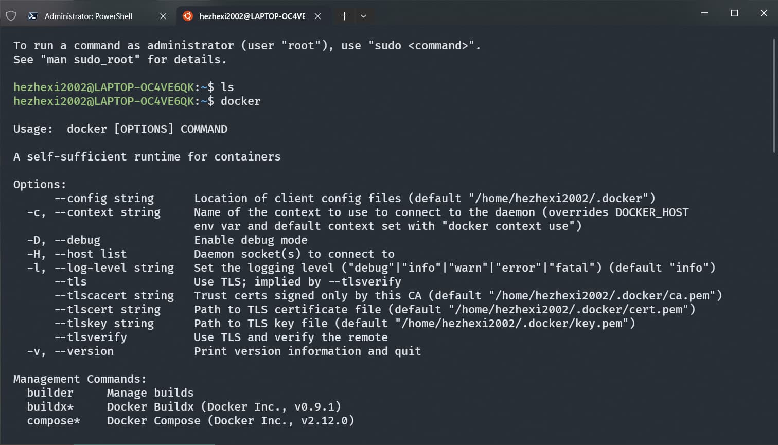Click the --debug option text

coord(77,240)
